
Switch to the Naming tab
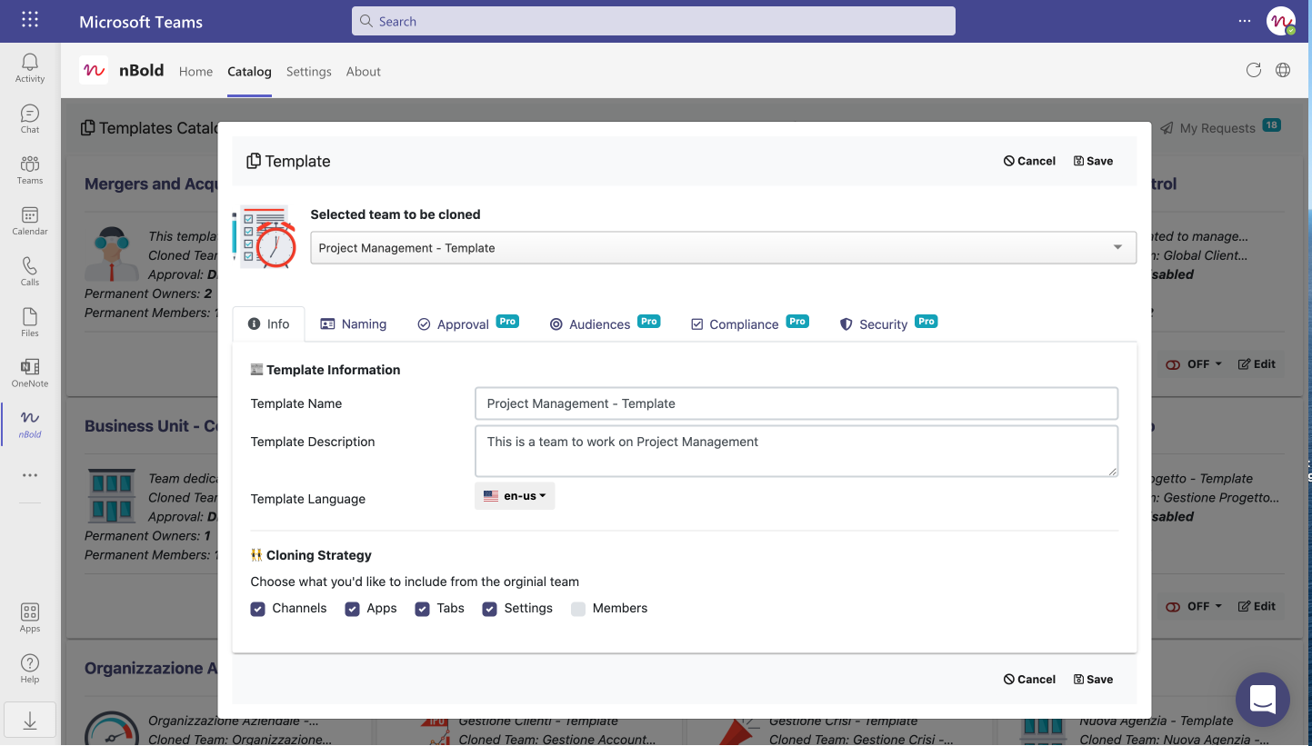[354, 324]
